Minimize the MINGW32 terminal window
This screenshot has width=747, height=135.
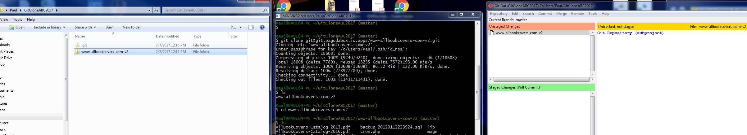coord(453,15)
